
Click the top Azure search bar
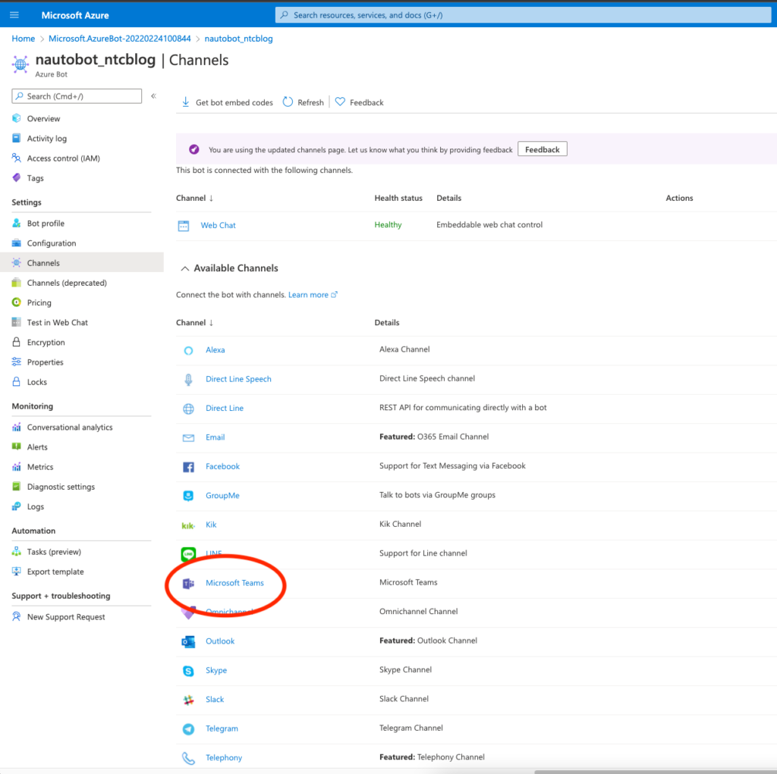[524, 15]
